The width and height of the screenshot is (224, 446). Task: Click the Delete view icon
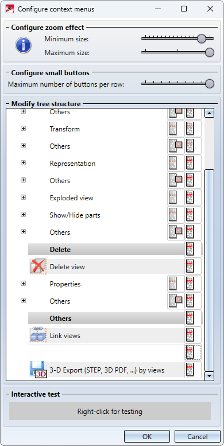[38, 266]
